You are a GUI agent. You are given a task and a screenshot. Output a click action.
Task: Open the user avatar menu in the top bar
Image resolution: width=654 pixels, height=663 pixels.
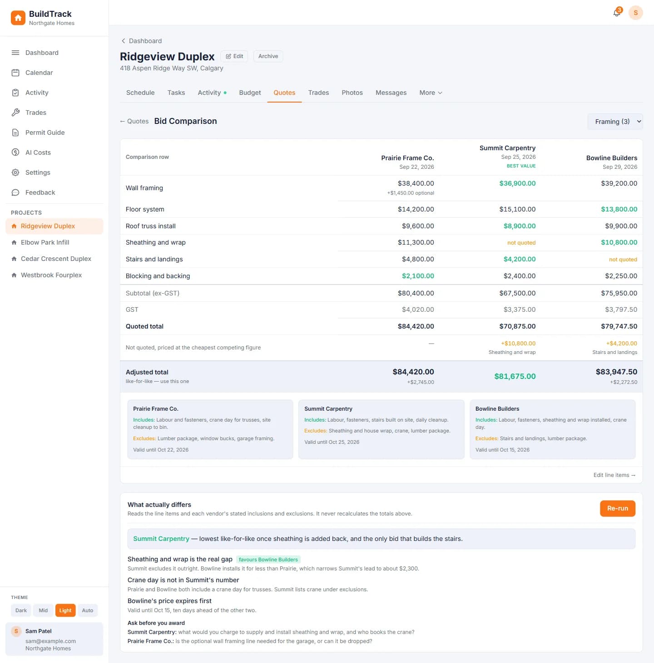[635, 13]
